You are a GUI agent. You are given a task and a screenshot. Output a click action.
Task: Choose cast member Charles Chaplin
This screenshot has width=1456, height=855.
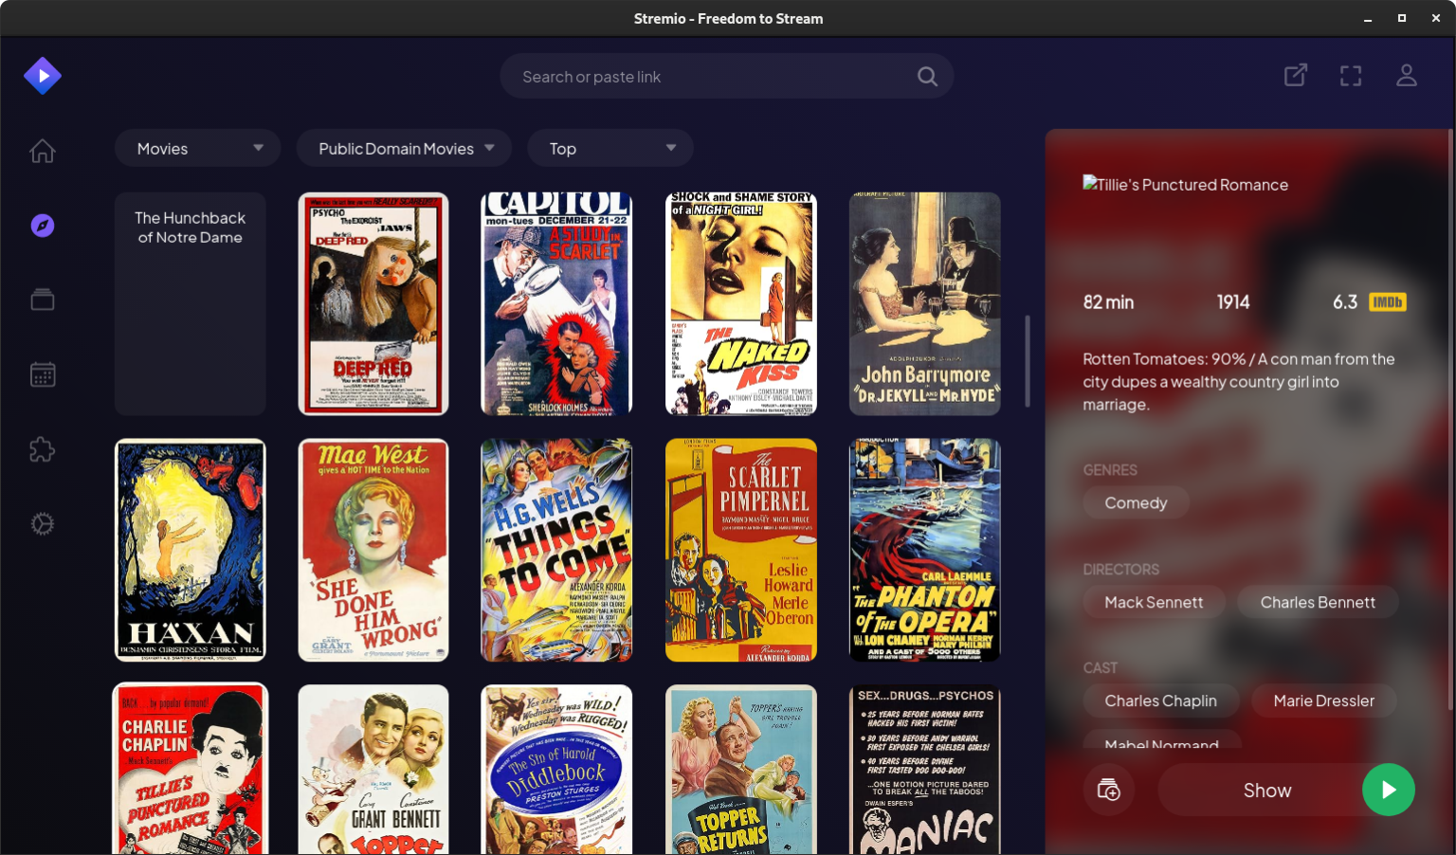click(x=1160, y=700)
